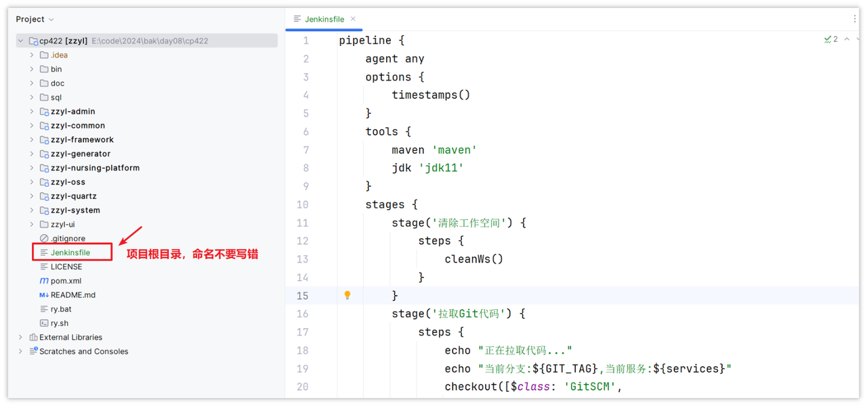Select the zzyl-admin module folder icon

44,112
